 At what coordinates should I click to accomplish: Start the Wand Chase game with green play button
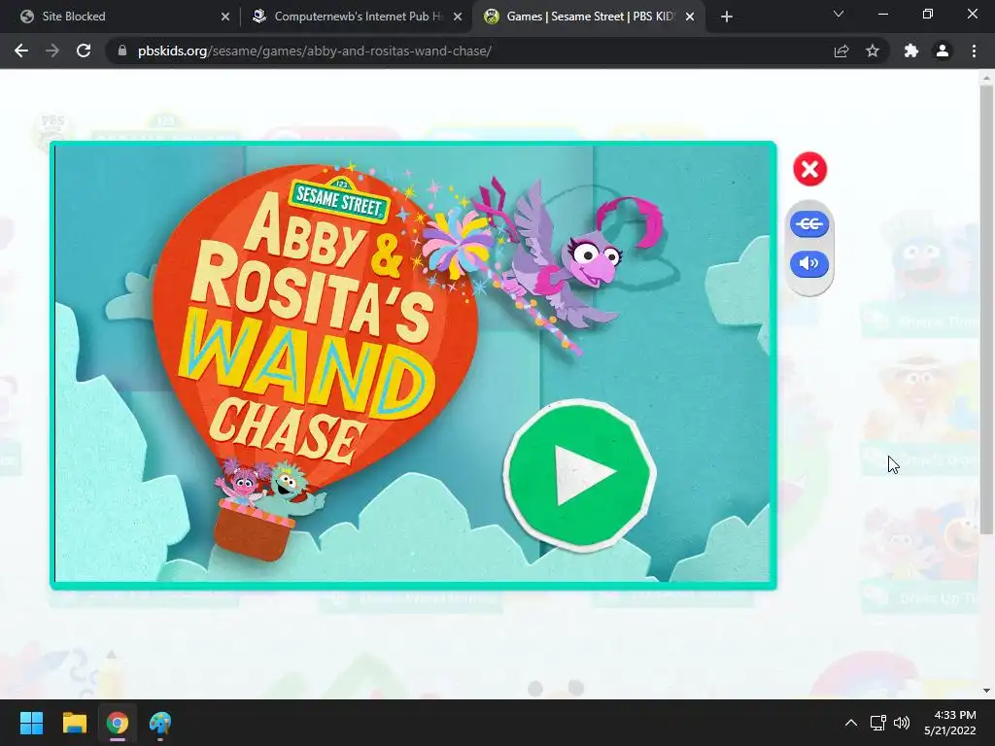(x=580, y=473)
